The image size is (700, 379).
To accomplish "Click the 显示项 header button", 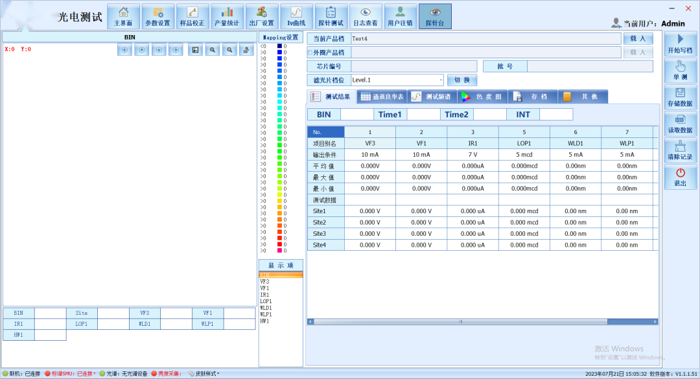I will click(x=281, y=265).
